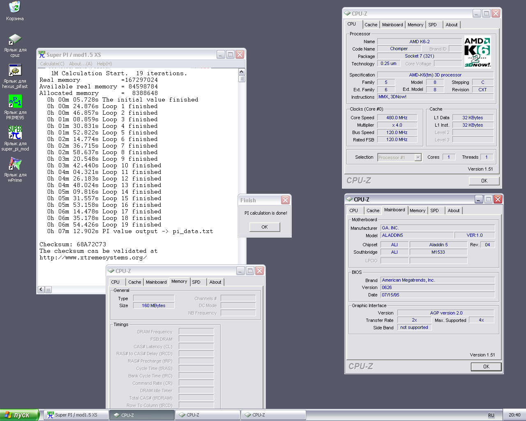
Task: Open the Start (пуск) button
Action: (x=19, y=415)
